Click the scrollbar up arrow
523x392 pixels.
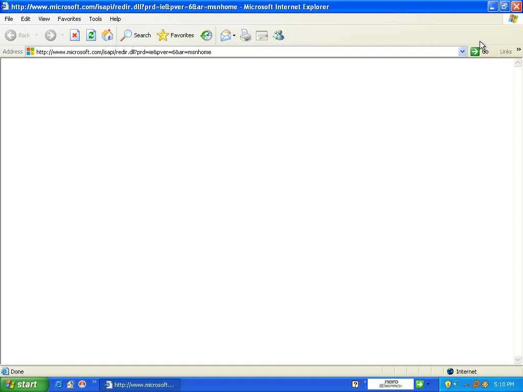point(518,63)
